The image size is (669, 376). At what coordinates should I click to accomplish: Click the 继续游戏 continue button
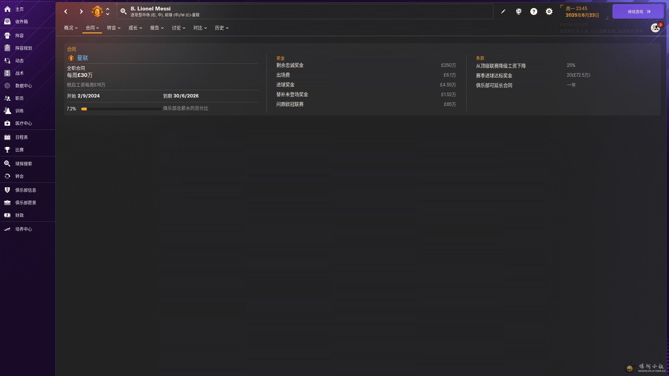[x=638, y=11]
